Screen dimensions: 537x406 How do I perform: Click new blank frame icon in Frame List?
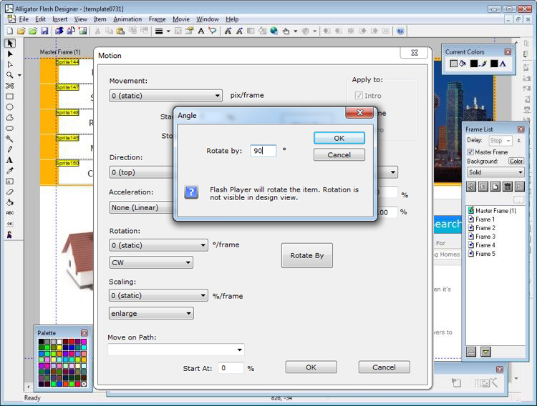point(495,187)
